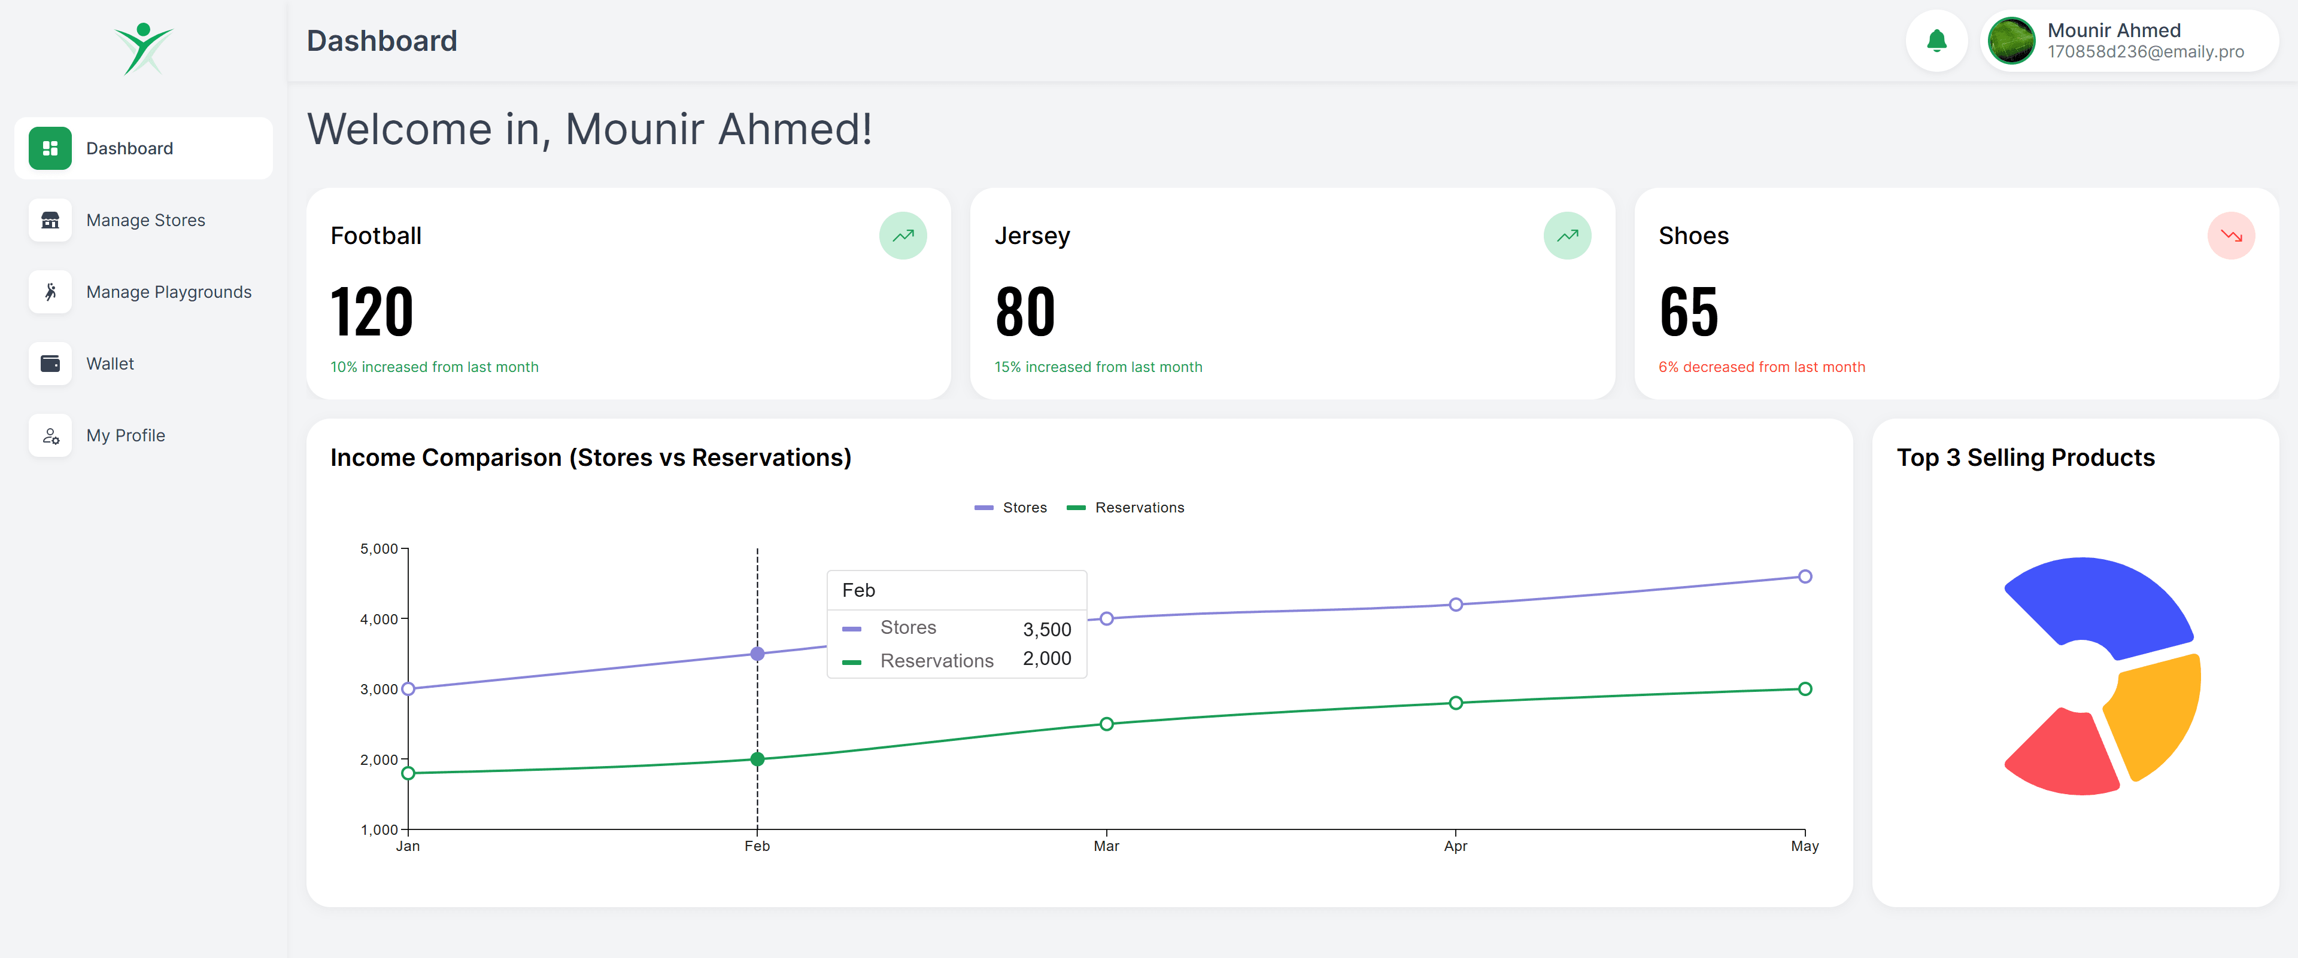The height and width of the screenshot is (958, 2298).
Task: Click the green upward trend icon on Football card
Action: (x=903, y=235)
